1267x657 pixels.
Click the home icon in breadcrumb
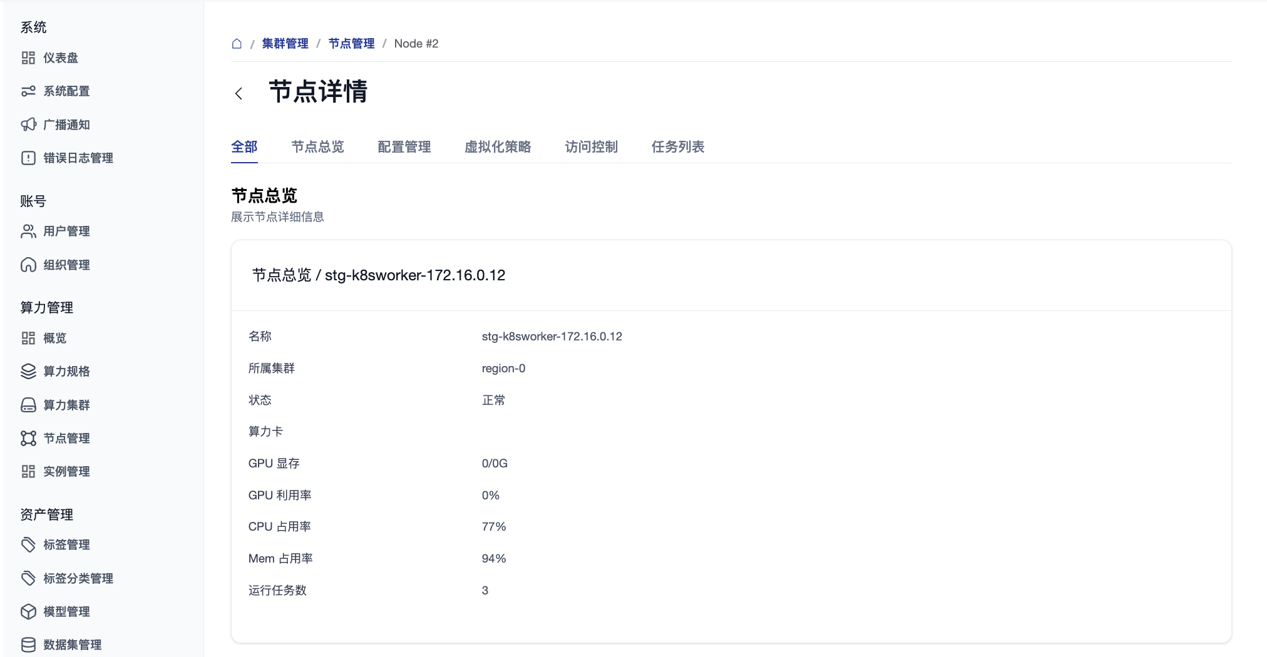click(237, 44)
